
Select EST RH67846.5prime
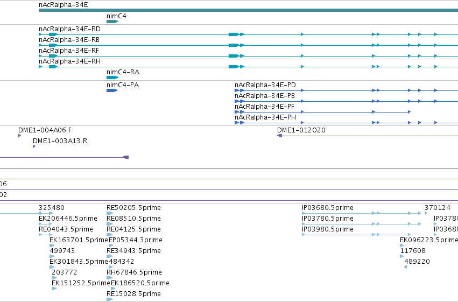(134, 272)
